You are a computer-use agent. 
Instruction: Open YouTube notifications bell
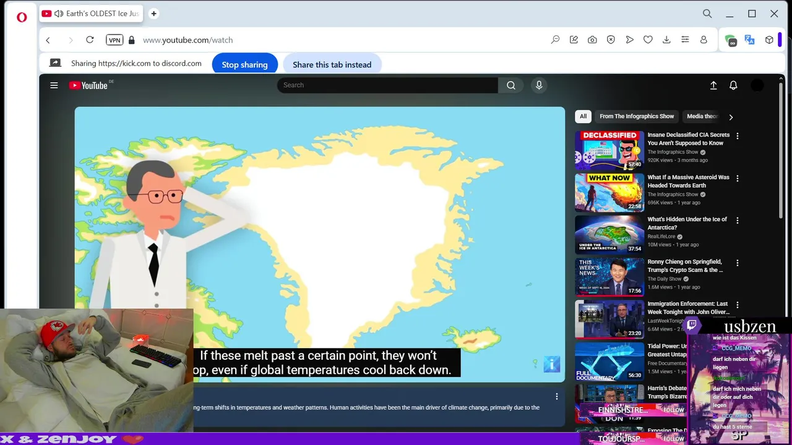[x=733, y=85]
